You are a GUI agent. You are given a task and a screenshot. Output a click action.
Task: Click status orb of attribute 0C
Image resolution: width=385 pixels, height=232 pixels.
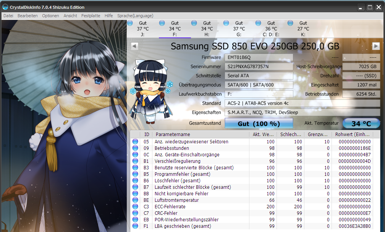[x=135, y=154]
